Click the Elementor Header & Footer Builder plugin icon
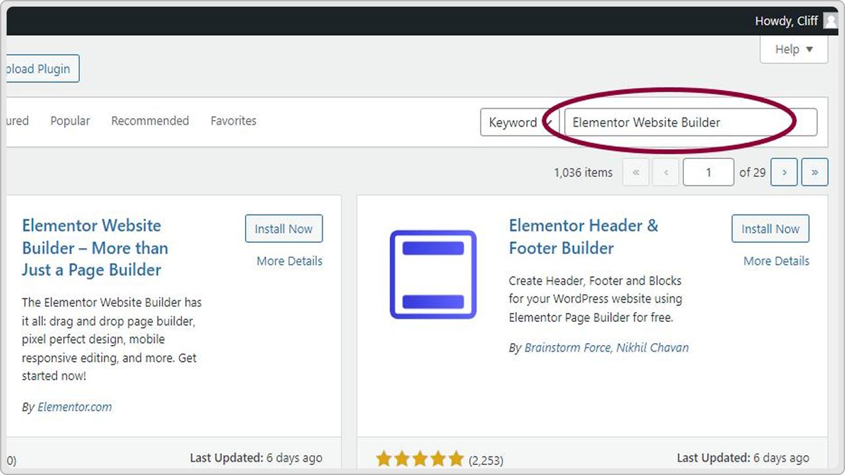 click(x=433, y=274)
